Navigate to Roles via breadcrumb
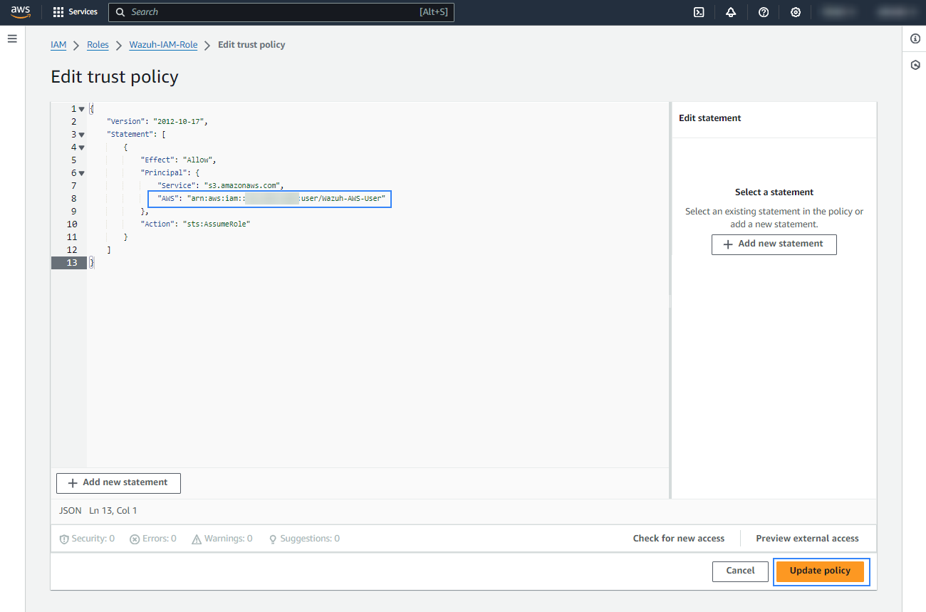 point(98,44)
